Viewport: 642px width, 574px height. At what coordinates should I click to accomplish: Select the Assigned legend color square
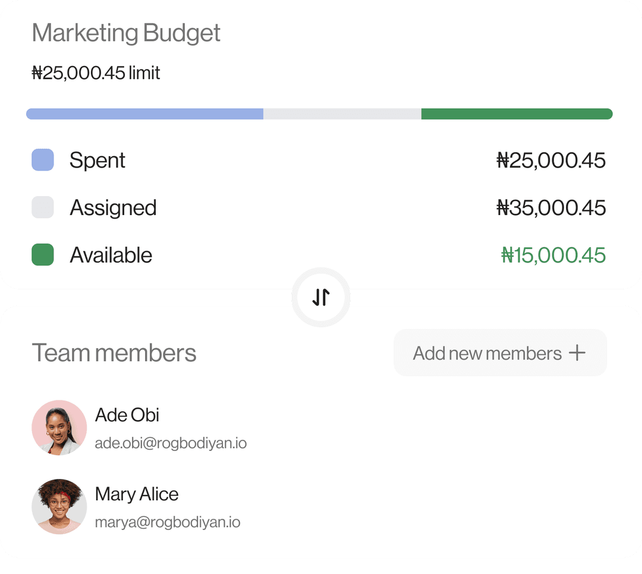coord(42,207)
